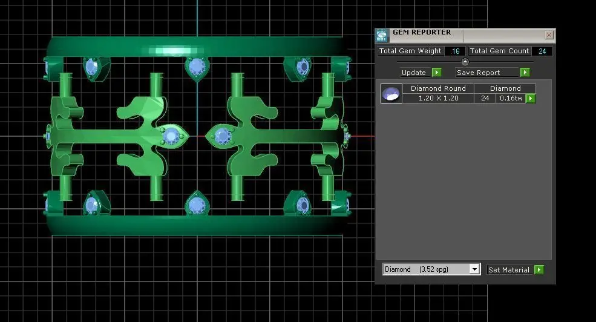
Task: Click the Total Gem Count value field
Action: [542, 51]
